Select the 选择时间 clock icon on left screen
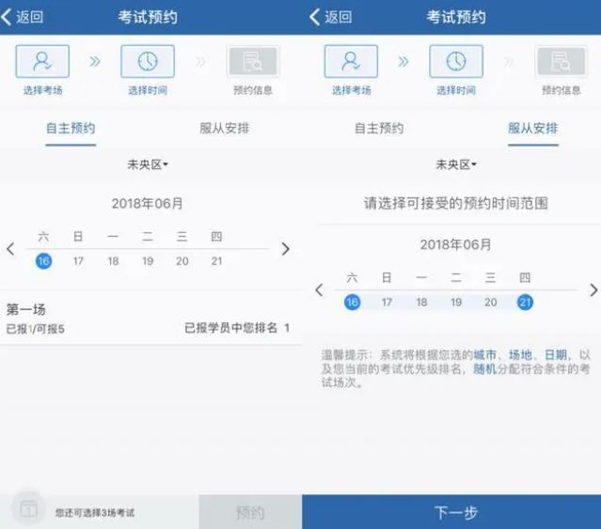This screenshot has width=601, height=529. point(148,61)
